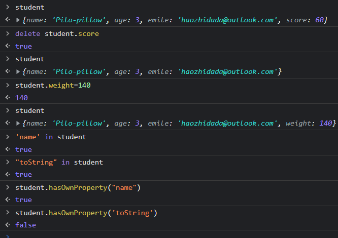The height and width of the screenshot is (238, 338).
Task: Click the 'student.weight=140' command line
Action: click(x=53, y=86)
